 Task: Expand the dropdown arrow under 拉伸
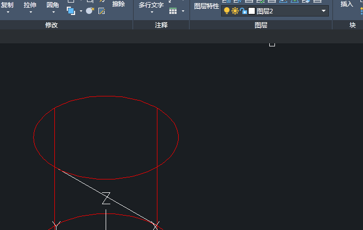click(31, 12)
